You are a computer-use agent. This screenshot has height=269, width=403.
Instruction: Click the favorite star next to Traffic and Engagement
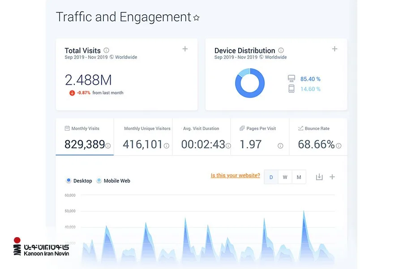197,18
